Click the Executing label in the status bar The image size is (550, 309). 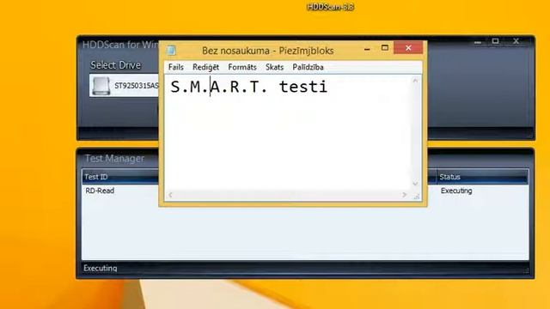[101, 269]
